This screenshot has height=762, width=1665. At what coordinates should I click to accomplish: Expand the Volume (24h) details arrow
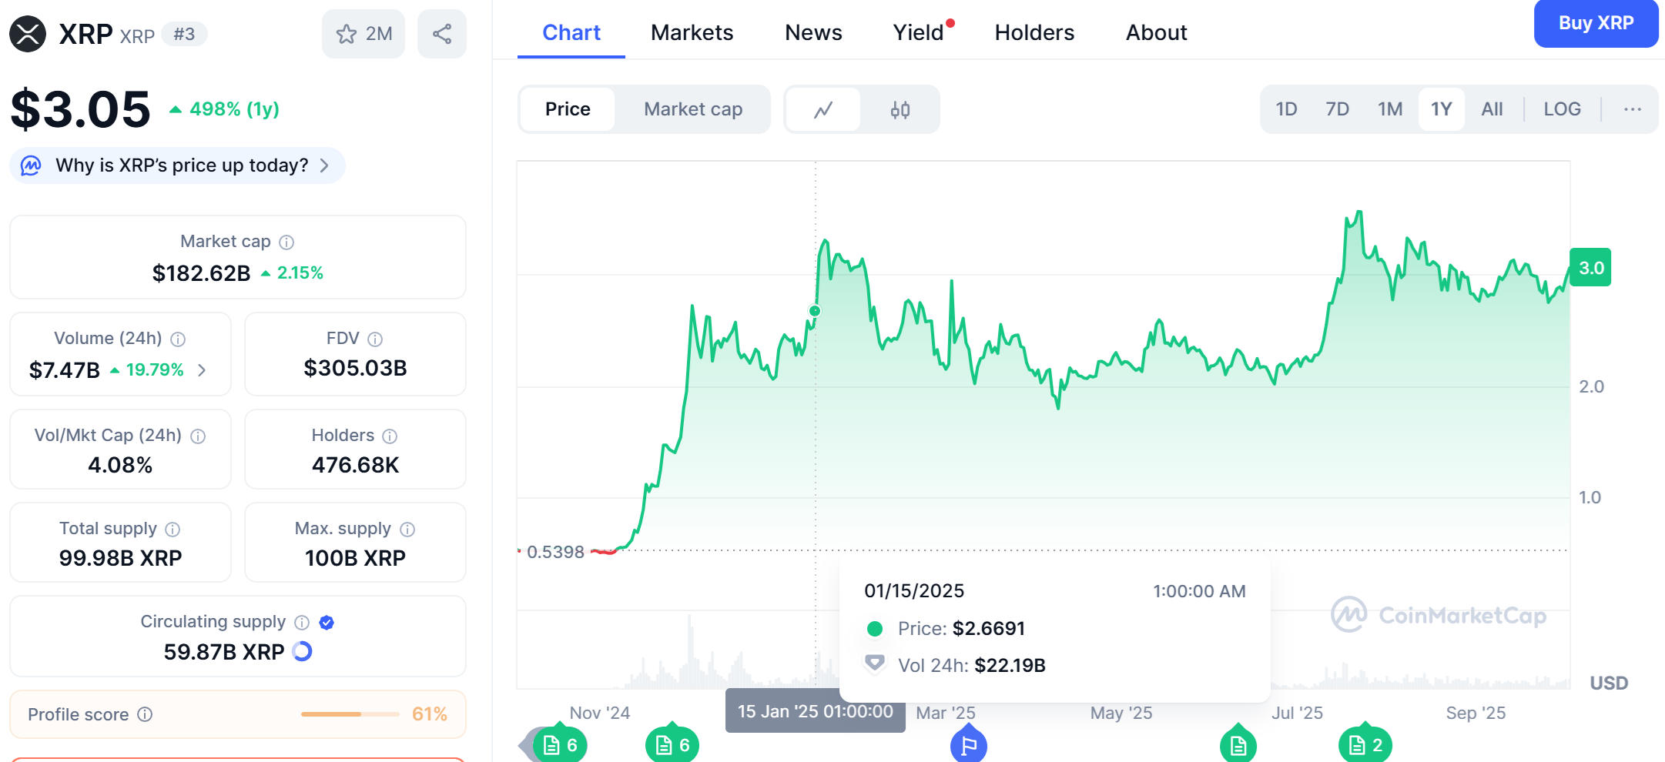(x=202, y=370)
